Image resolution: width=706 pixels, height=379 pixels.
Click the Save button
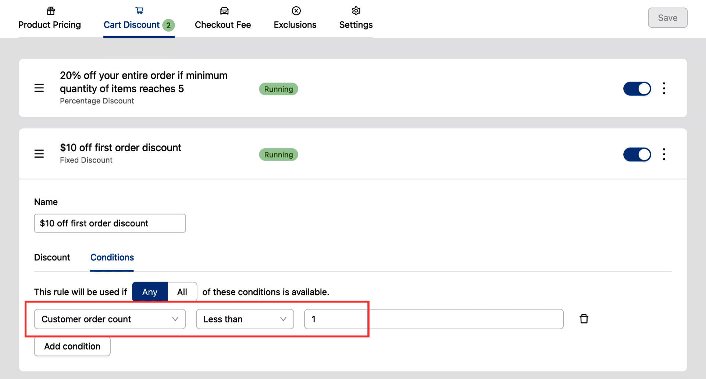(x=667, y=18)
